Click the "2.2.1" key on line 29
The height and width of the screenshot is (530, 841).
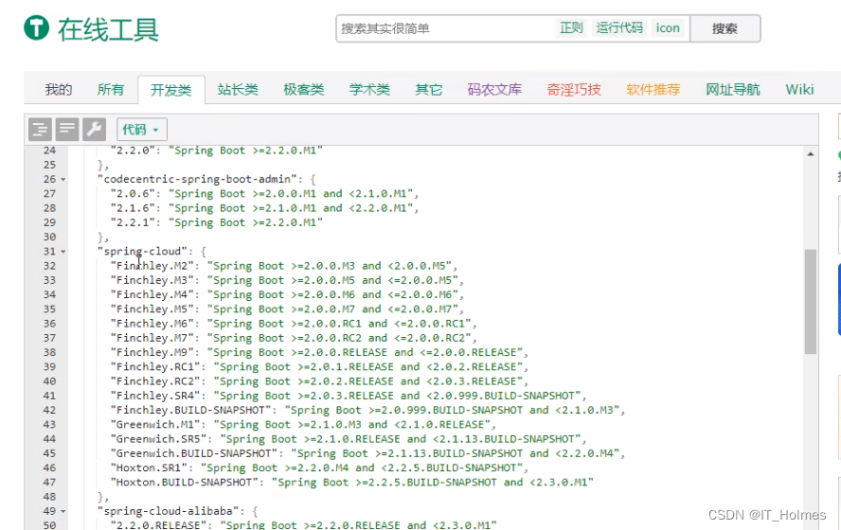pos(133,222)
